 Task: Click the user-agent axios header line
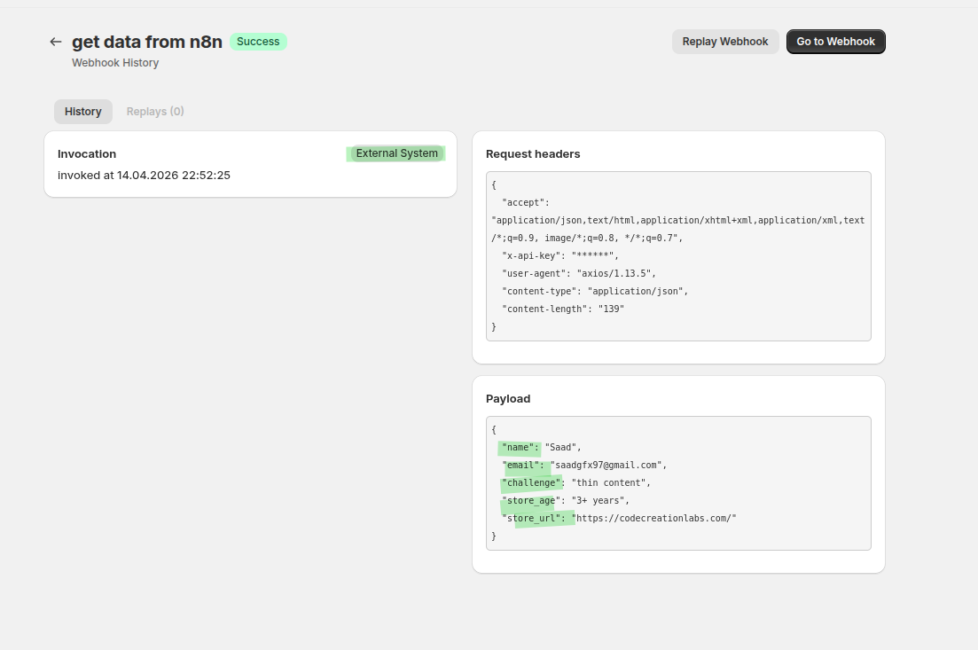pos(578,273)
